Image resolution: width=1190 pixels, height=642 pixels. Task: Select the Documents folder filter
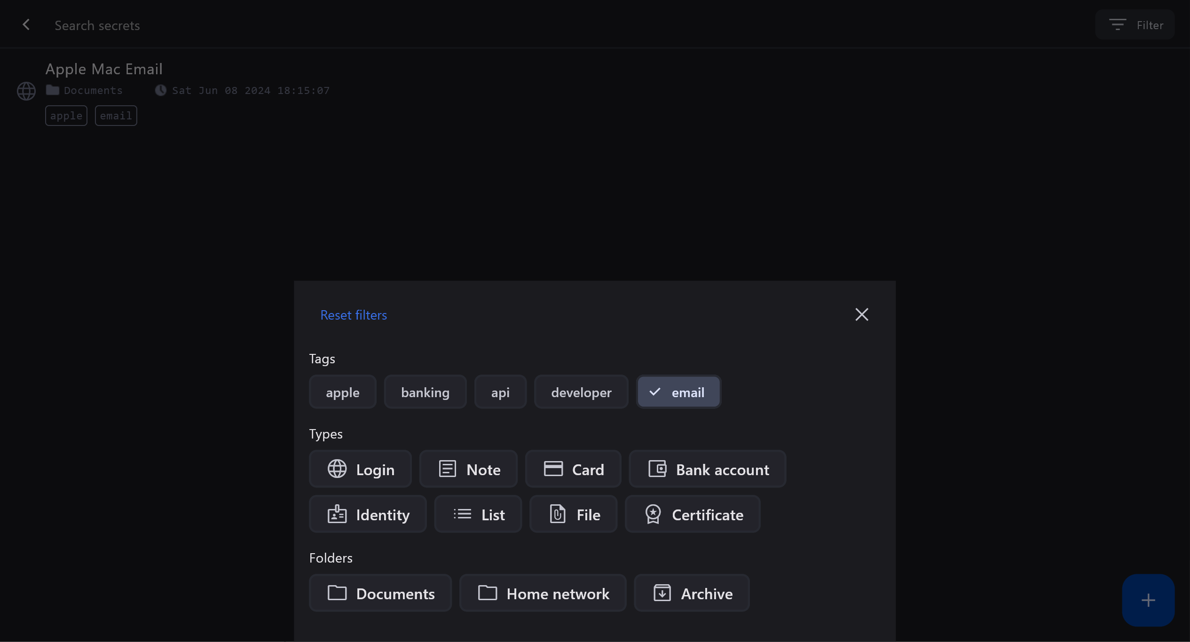380,593
